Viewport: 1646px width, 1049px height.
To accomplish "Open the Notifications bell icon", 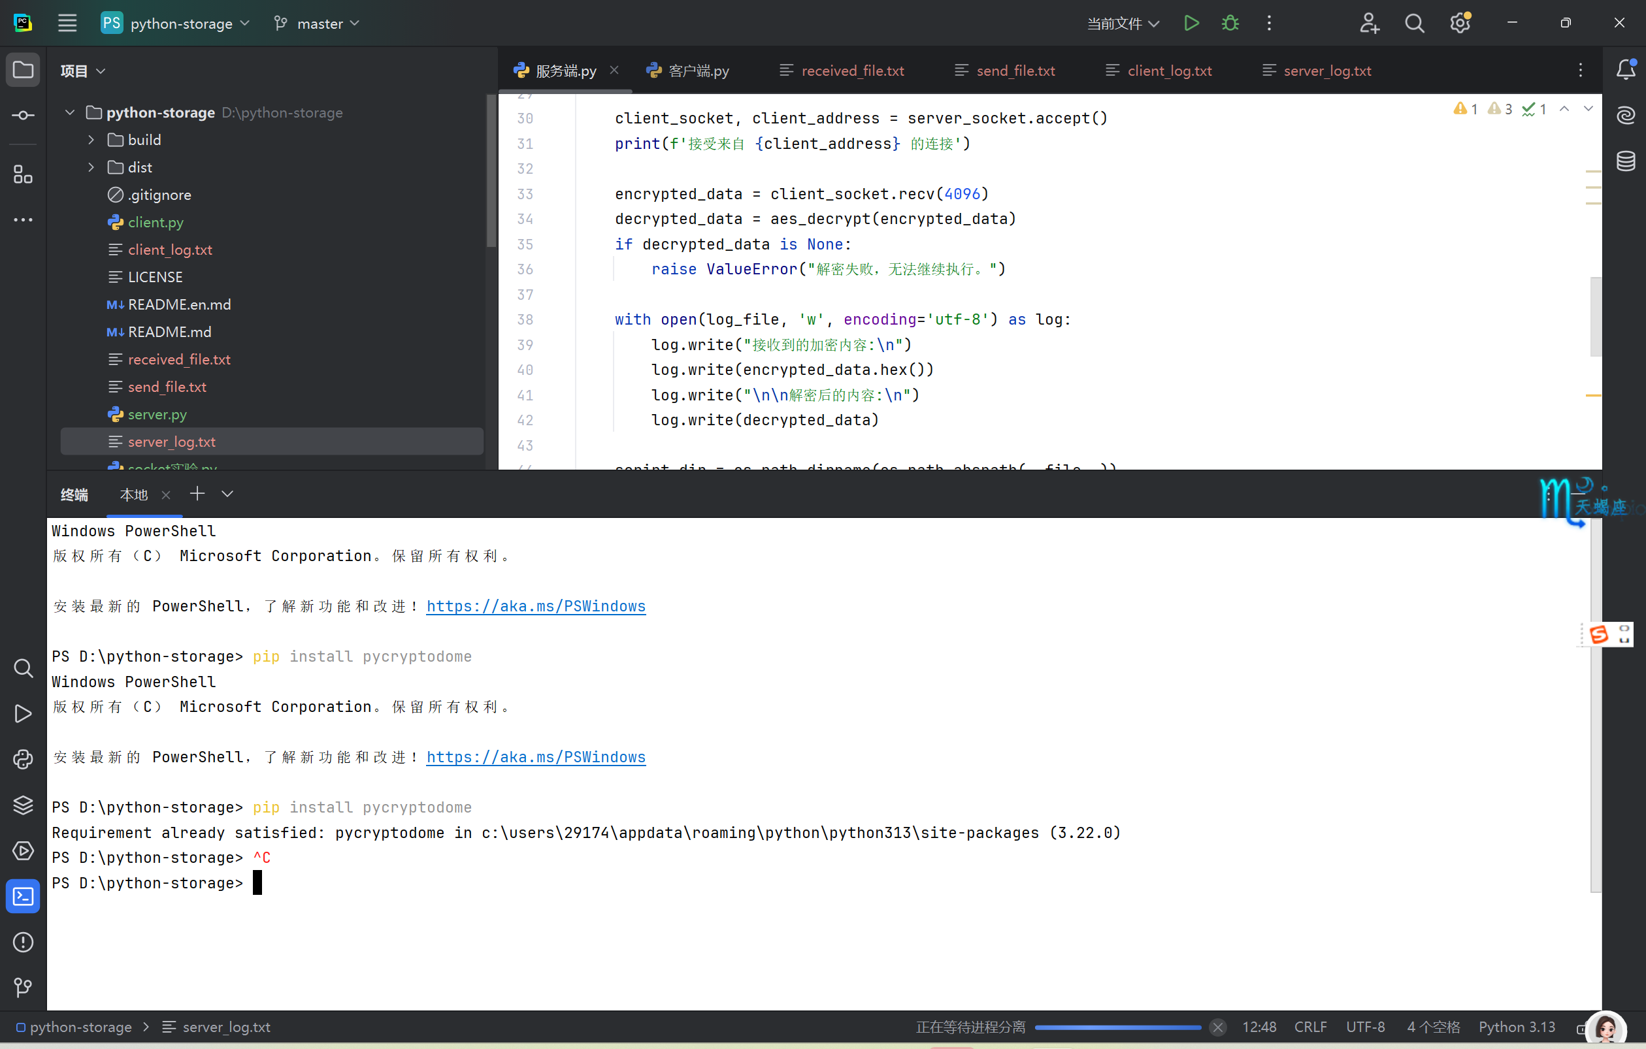I will click(x=1626, y=70).
